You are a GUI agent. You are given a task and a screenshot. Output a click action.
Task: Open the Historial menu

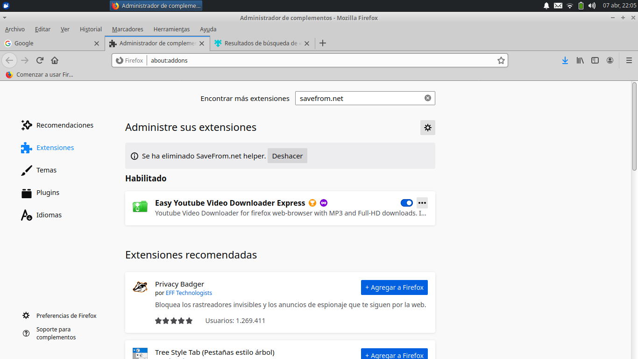coord(91,29)
